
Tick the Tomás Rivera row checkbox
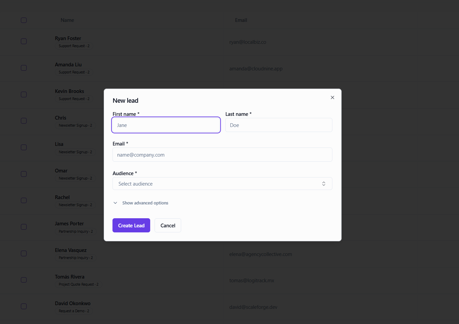[24, 280]
